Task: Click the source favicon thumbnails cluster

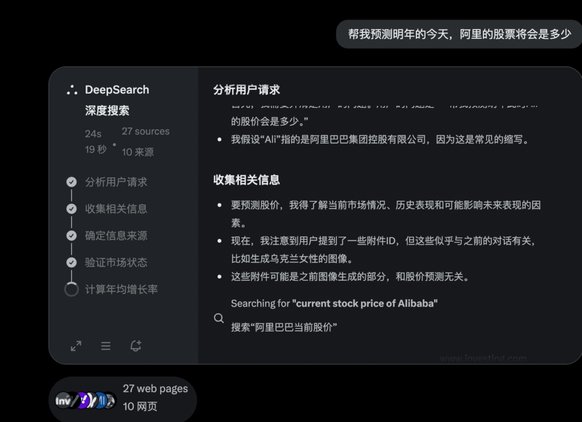Action: (86, 400)
